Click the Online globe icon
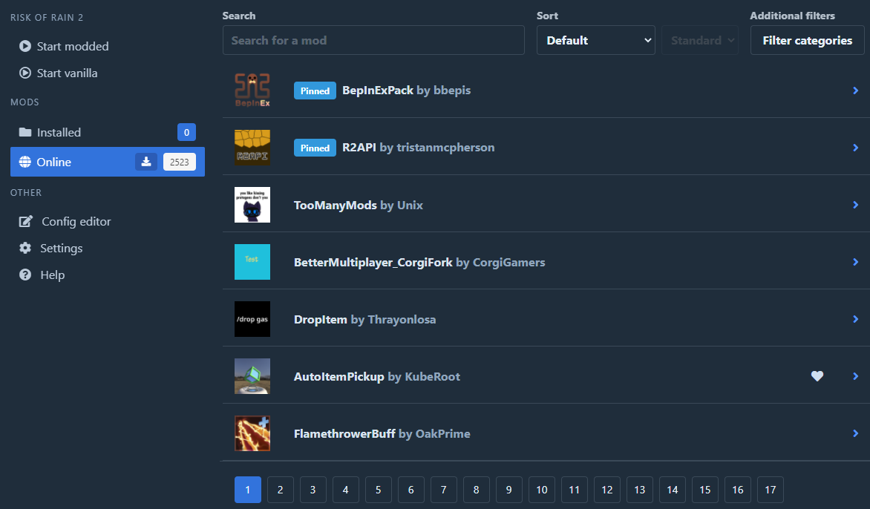 (x=25, y=162)
